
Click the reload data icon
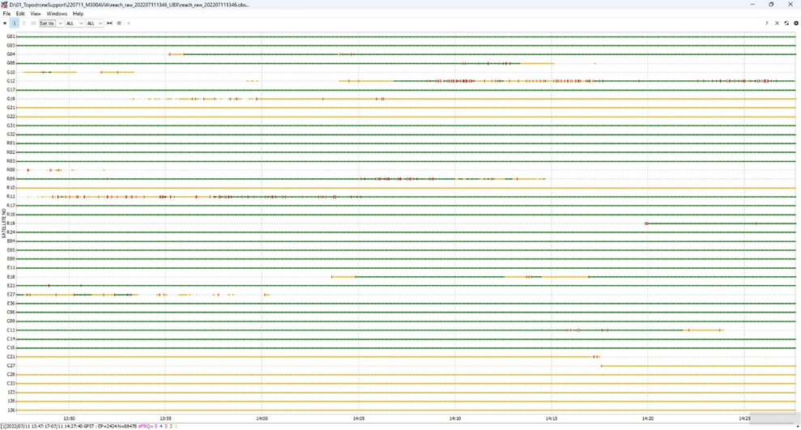[786, 23]
